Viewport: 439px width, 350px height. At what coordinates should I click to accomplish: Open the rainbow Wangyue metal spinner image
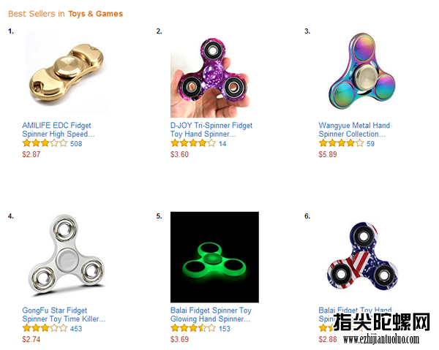(x=363, y=72)
